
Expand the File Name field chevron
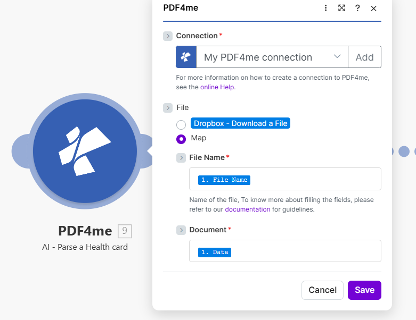pos(181,158)
